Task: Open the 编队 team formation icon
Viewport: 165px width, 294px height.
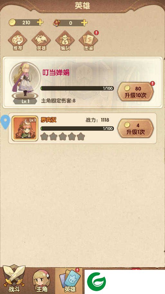Action: point(65,41)
